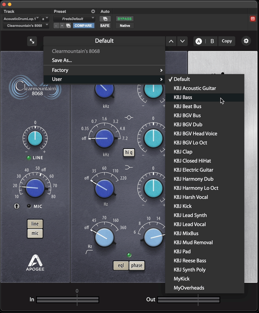Toggle the SAFE automation button
Viewport: 259px width, 313px height.
105,26
